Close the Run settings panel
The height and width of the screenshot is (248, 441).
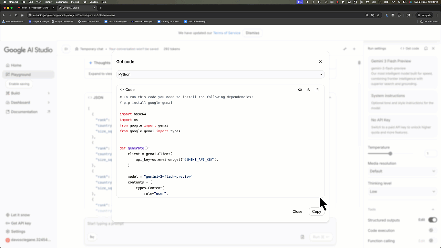coord(433,49)
